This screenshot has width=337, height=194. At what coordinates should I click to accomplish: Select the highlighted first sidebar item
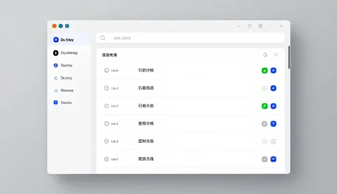tap(70, 40)
